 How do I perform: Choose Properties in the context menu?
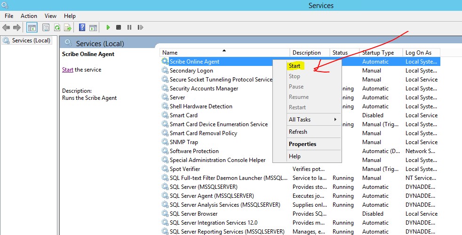(303, 144)
